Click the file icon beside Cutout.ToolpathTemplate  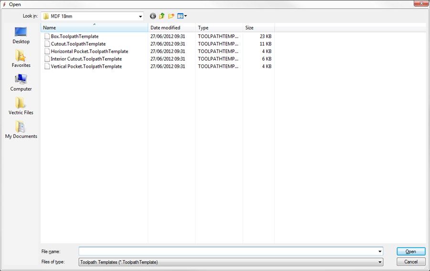47,44
